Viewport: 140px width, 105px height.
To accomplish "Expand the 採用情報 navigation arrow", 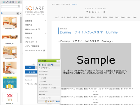I will [45, 33].
